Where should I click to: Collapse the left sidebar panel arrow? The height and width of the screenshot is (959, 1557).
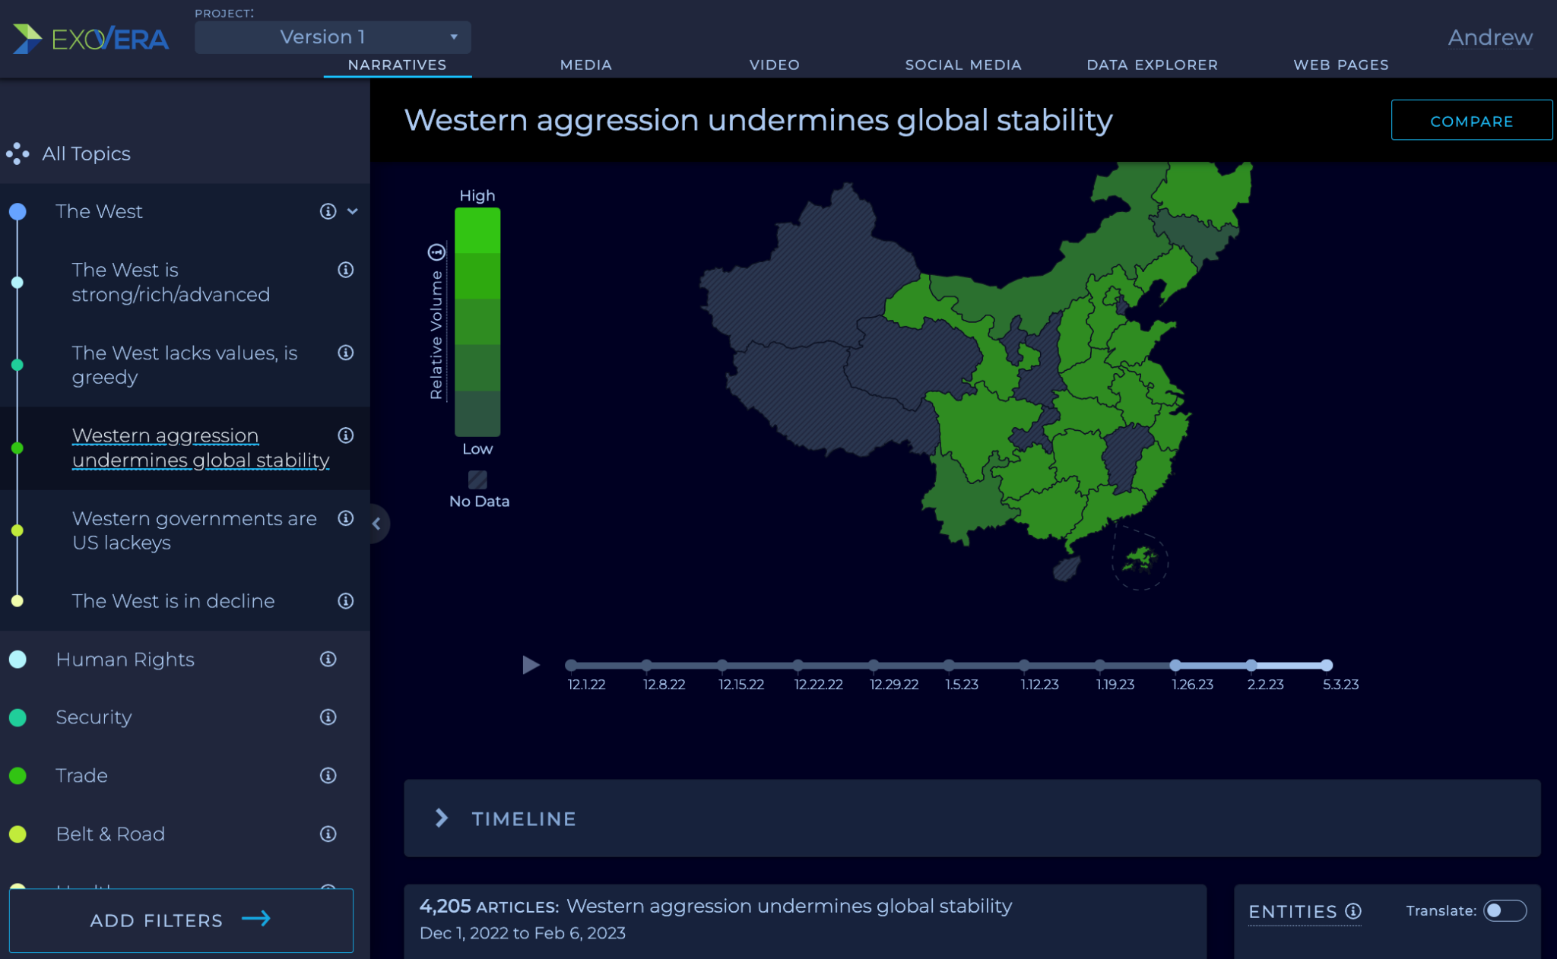pyautogui.click(x=376, y=524)
